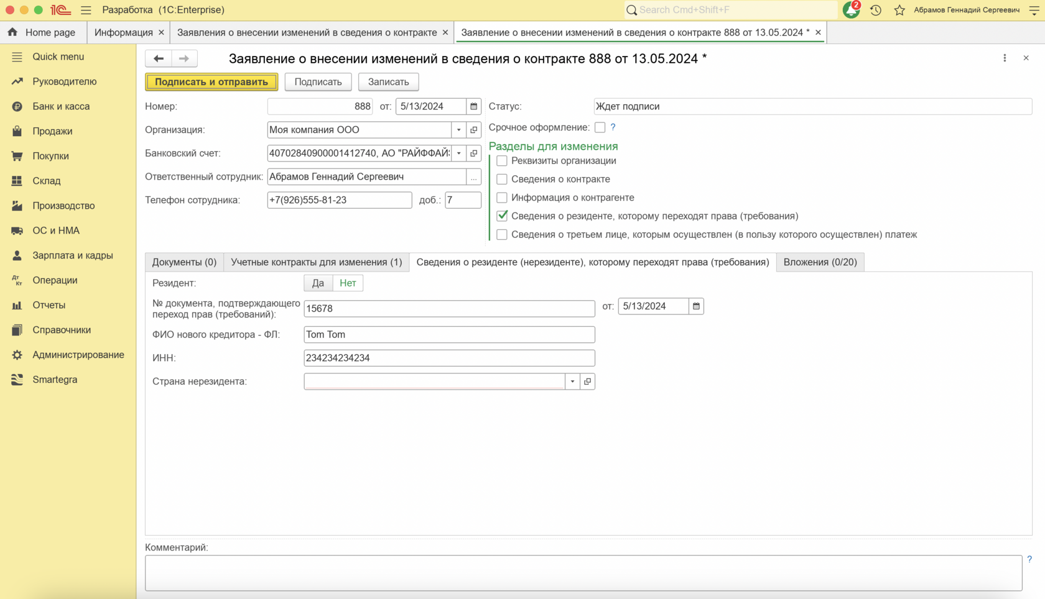Viewport: 1045px width, 599px height.
Task: Click ФИО нового кредитора field Tom Tom
Action: point(449,335)
